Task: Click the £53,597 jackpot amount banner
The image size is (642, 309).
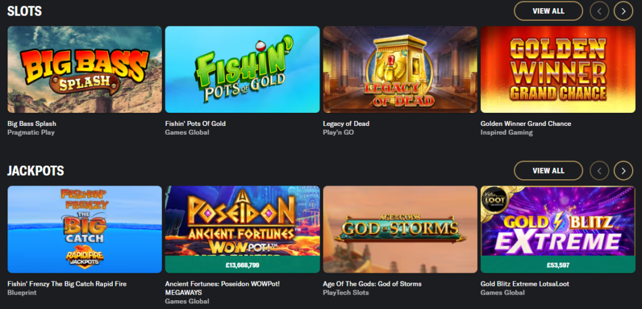Action: (x=558, y=264)
